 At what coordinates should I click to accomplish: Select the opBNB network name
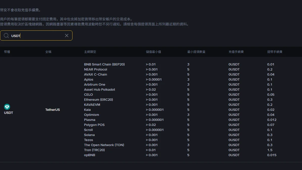[x=90, y=155]
